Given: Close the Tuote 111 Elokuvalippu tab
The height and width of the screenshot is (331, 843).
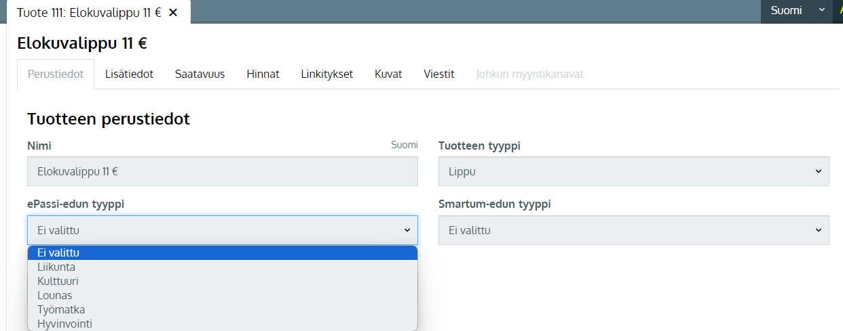Looking at the screenshot, I should pos(173,13).
